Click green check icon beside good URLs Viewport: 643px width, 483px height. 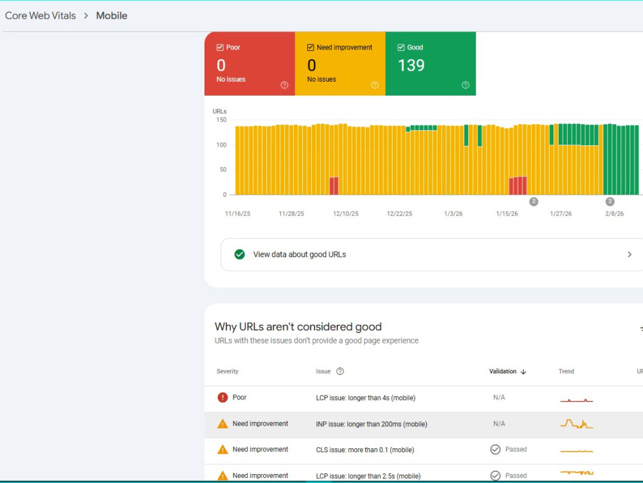239,255
